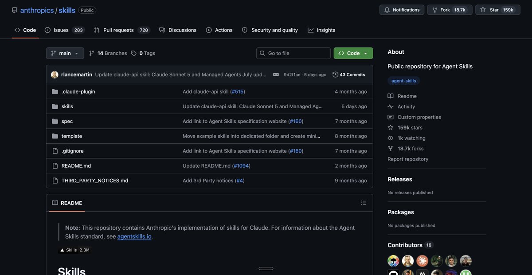Image resolution: width=532 pixels, height=275 pixels.
Task: Focus the Go to file search field
Action: pos(293,53)
